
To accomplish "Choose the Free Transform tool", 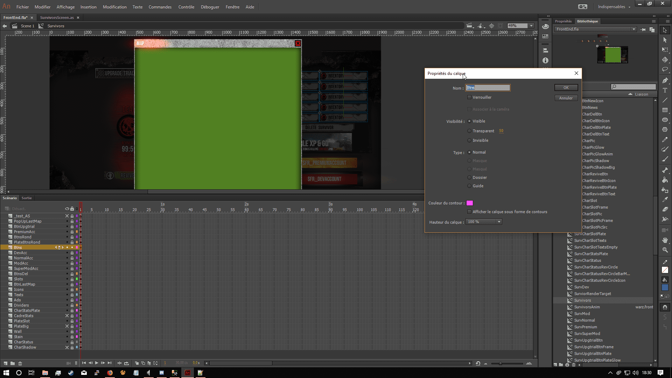I will (665, 50).
